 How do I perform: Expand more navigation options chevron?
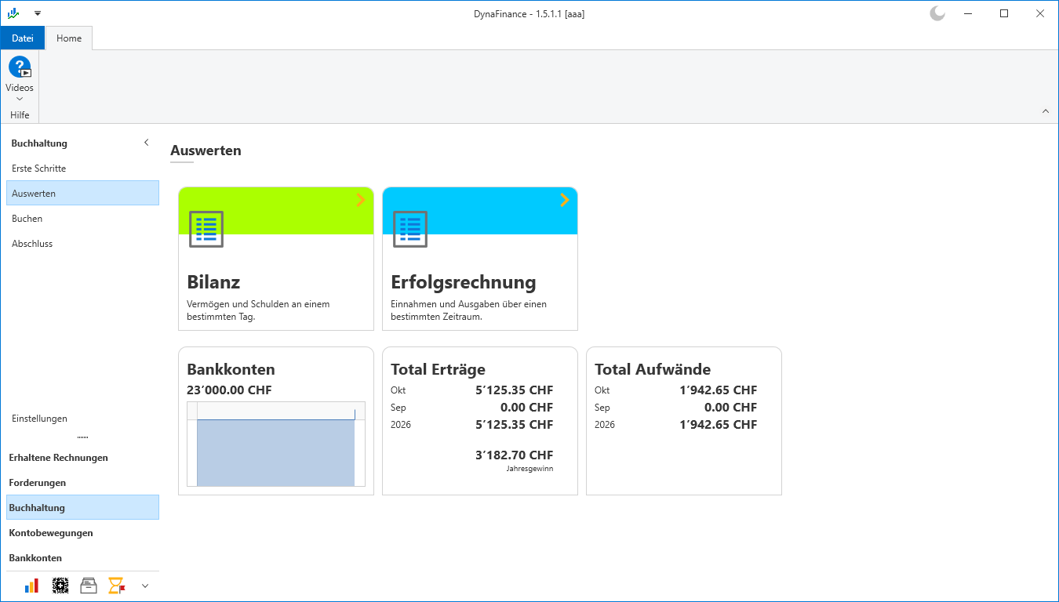(x=145, y=586)
